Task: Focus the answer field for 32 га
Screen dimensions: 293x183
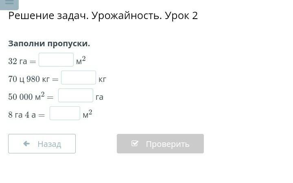Action: [56, 60]
